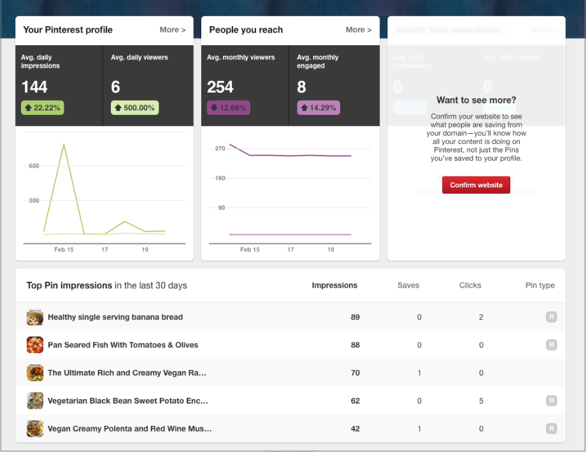Open banana bread pin thumbnail
Viewport: 586px width, 452px height.
click(x=35, y=317)
